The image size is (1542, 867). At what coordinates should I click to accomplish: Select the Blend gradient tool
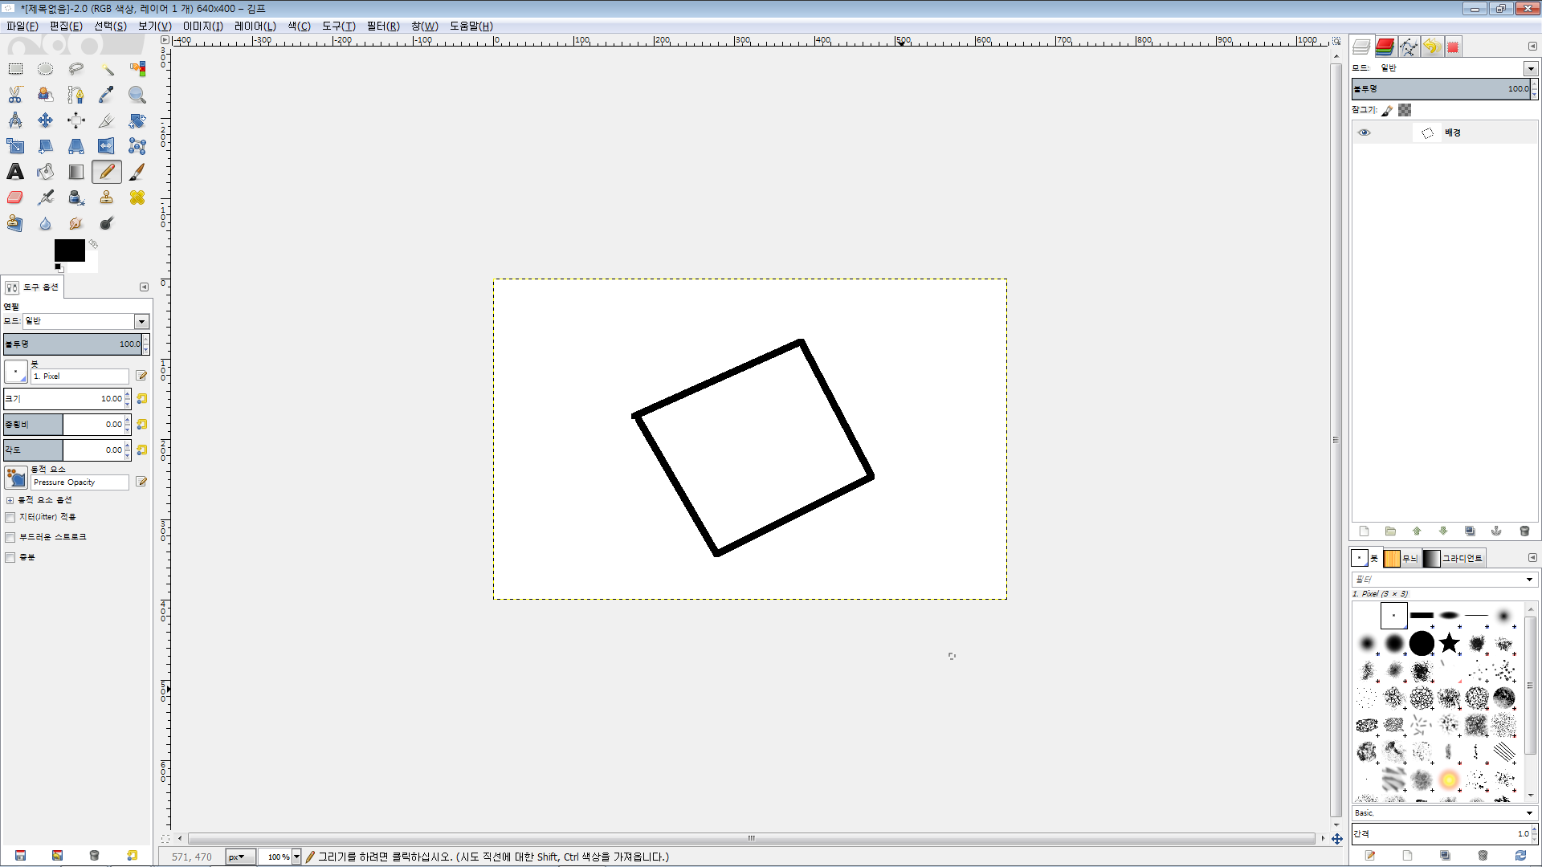(x=76, y=172)
